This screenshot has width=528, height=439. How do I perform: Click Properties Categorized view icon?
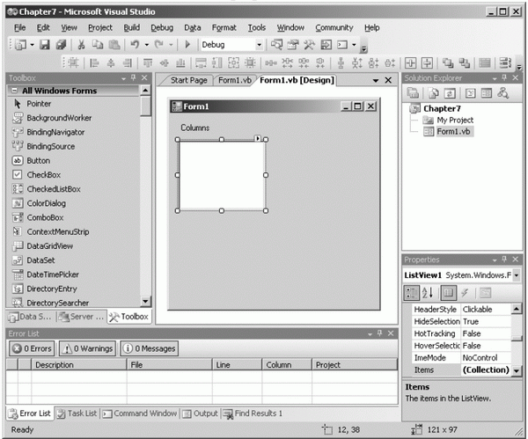click(x=411, y=293)
